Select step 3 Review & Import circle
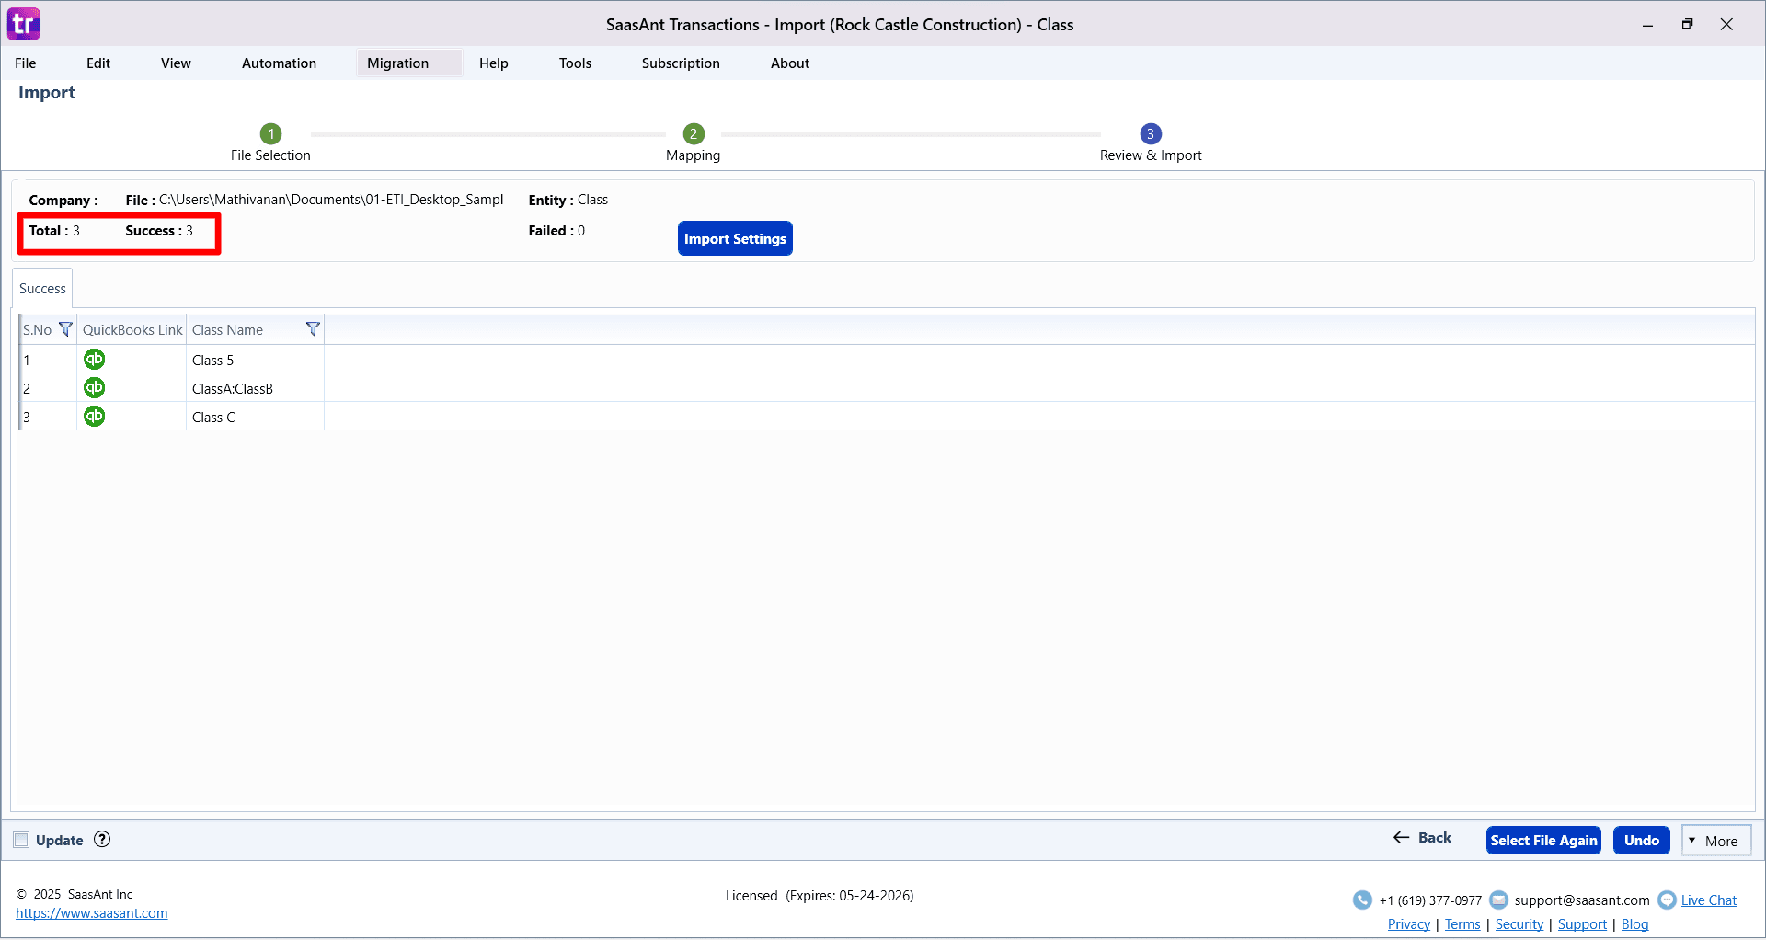 click(x=1150, y=133)
